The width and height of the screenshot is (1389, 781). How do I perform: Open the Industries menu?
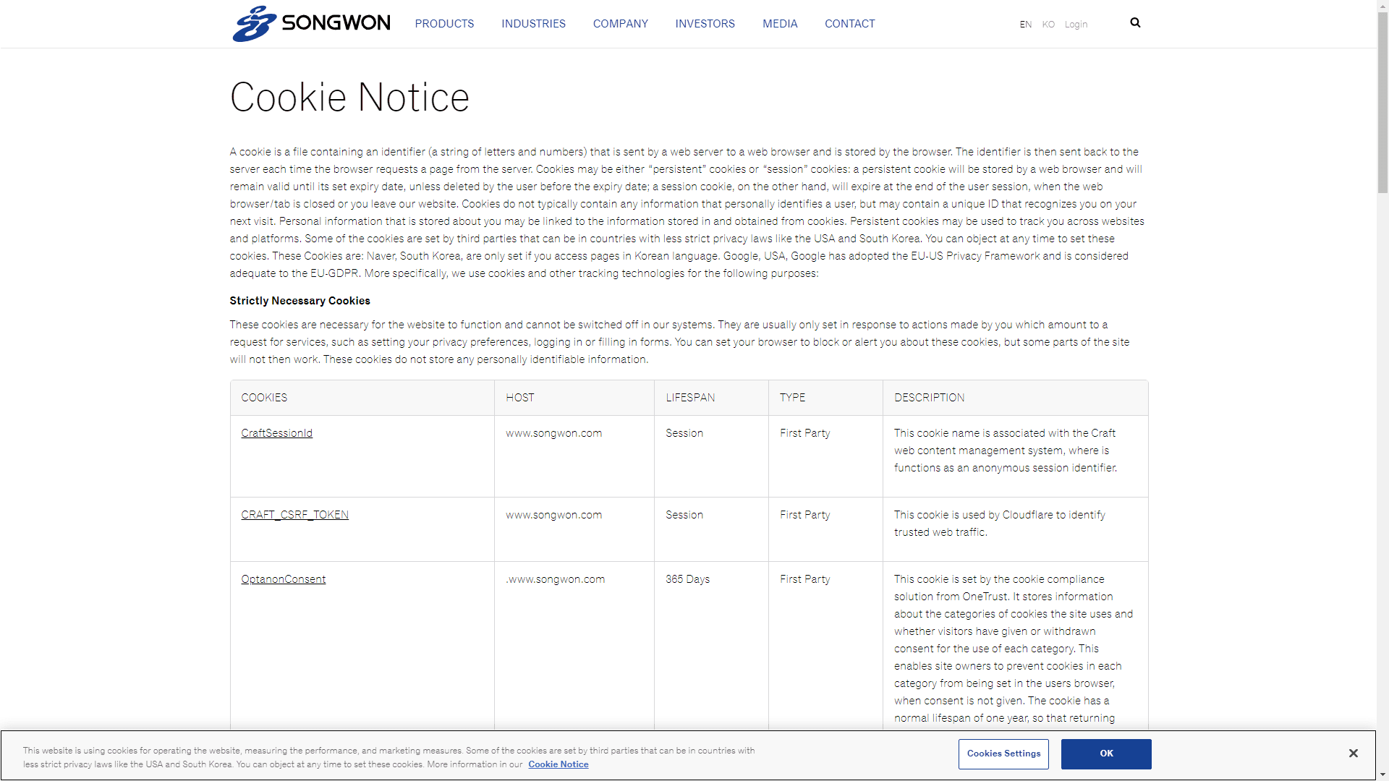pyautogui.click(x=533, y=24)
